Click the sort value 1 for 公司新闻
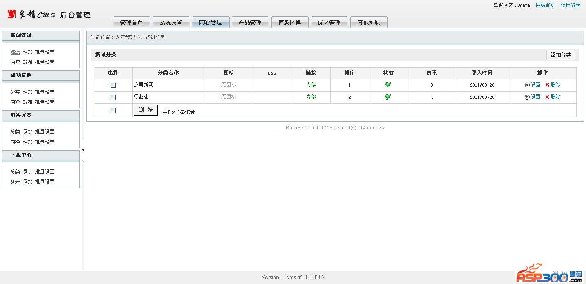Image resolution: width=586 pixels, height=284 pixels. (349, 85)
